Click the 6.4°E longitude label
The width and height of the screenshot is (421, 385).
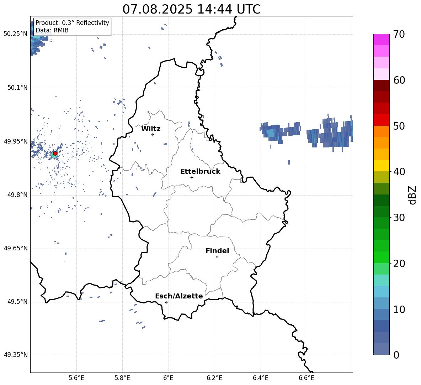(260, 378)
